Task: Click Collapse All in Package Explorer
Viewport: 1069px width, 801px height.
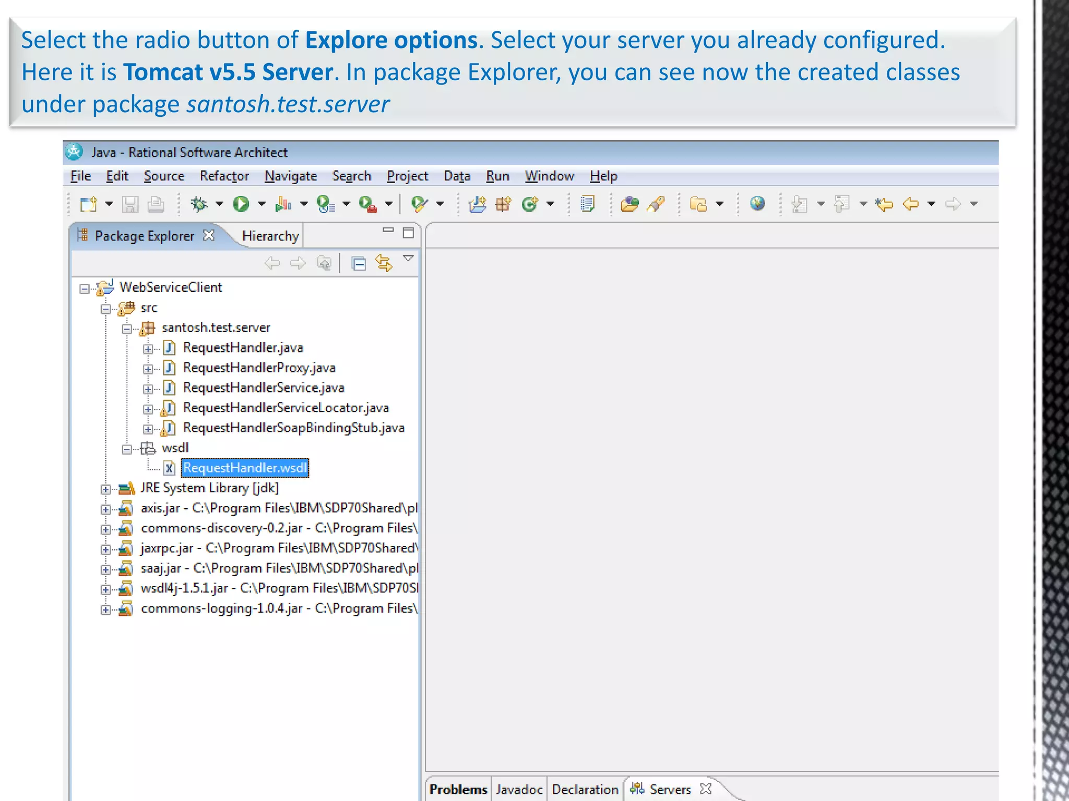Action: pos(359,263)
